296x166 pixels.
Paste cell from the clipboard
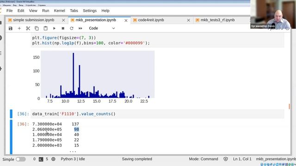point(45,29)
